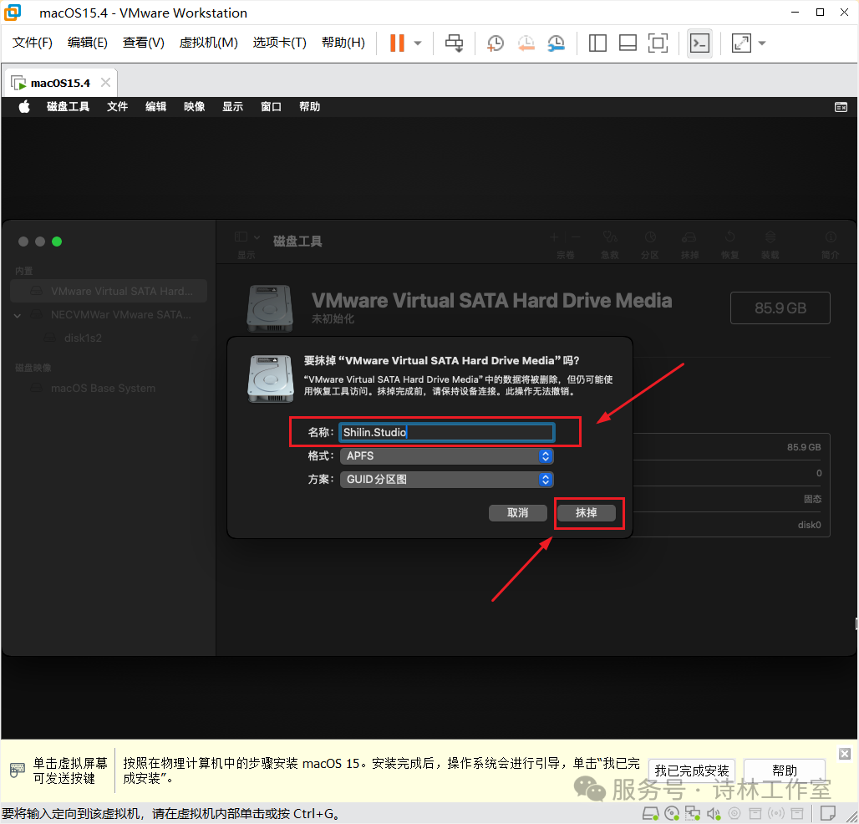Click the 名称 text field

tap(446, 432)
